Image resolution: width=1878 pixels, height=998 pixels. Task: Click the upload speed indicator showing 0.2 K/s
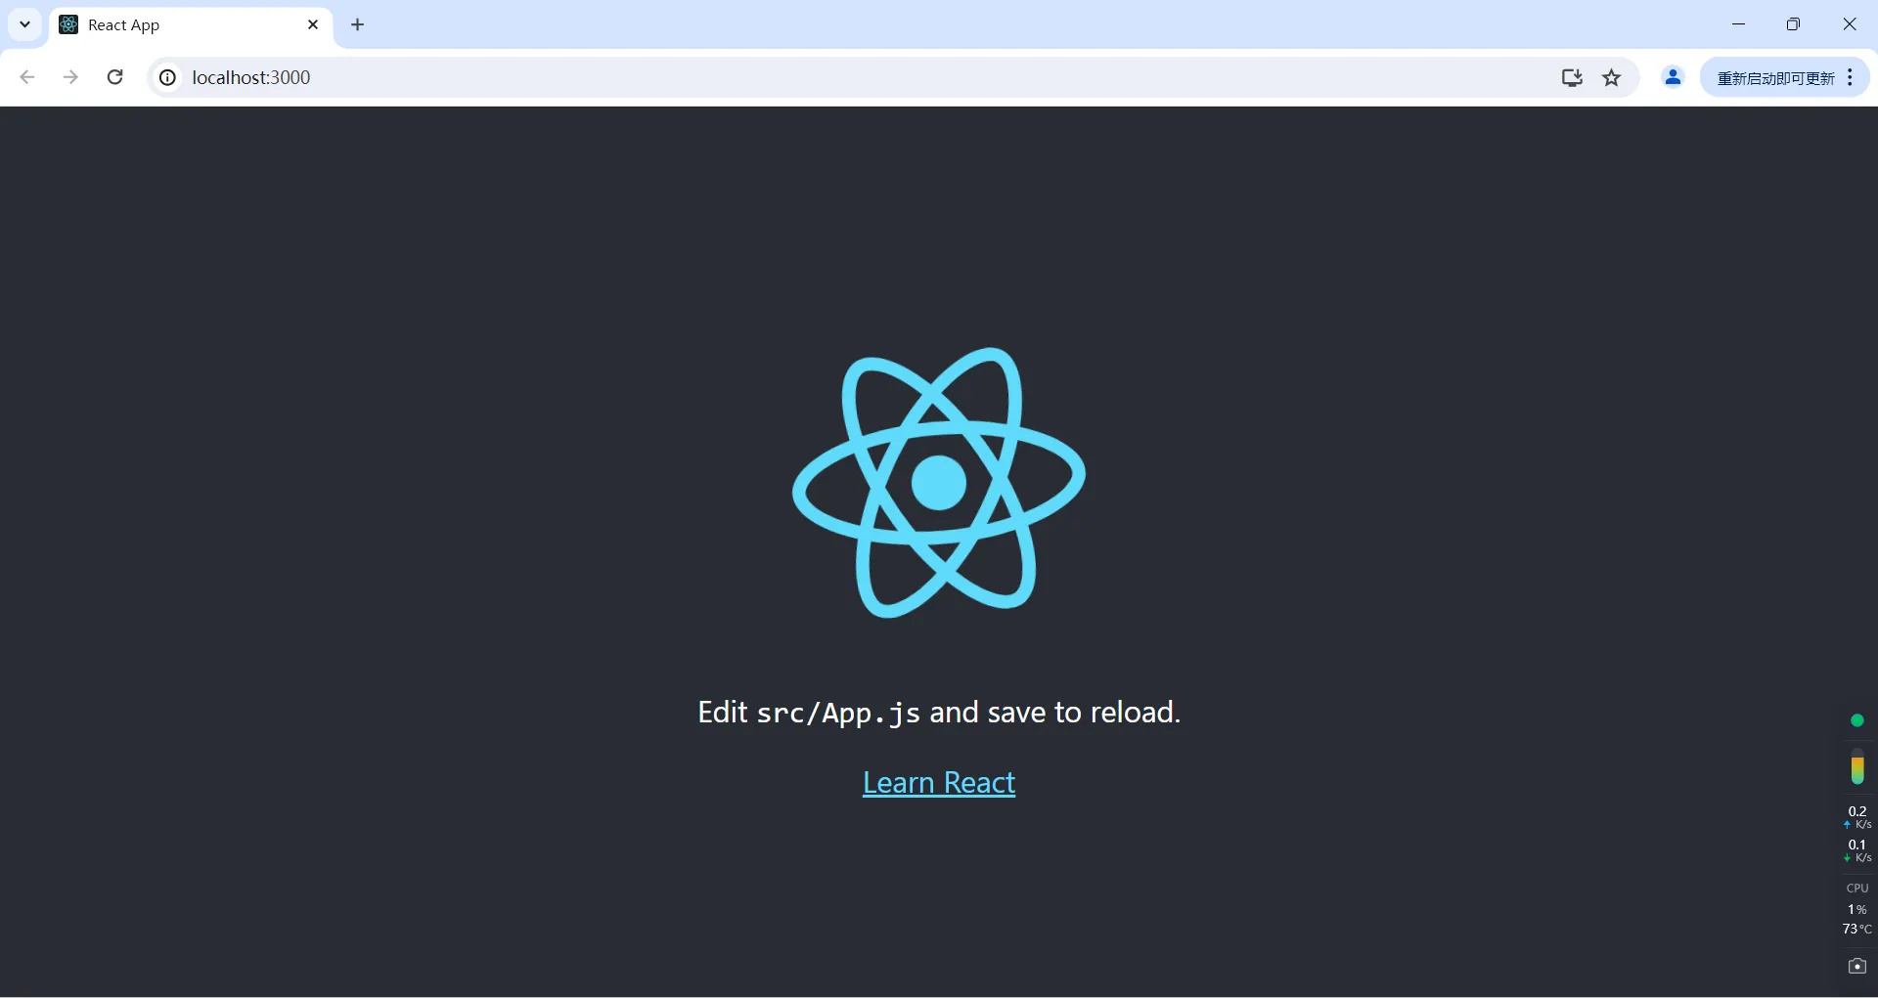click(1856, 816)
